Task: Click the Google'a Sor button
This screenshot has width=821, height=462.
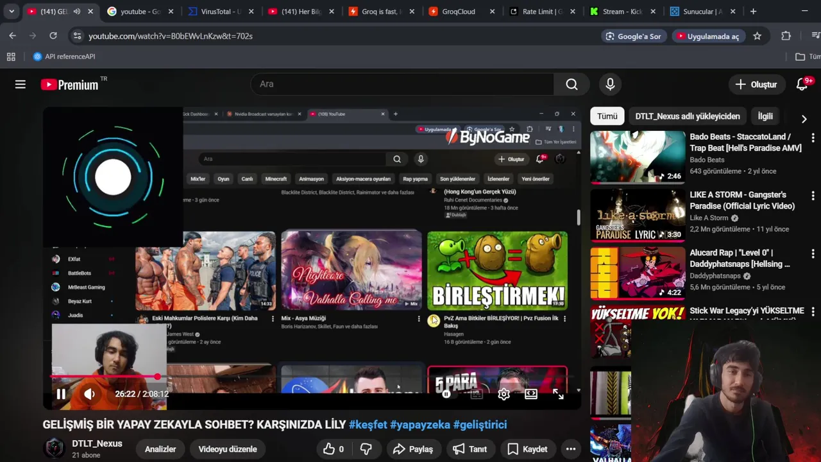Action: [x=633, y=36]
